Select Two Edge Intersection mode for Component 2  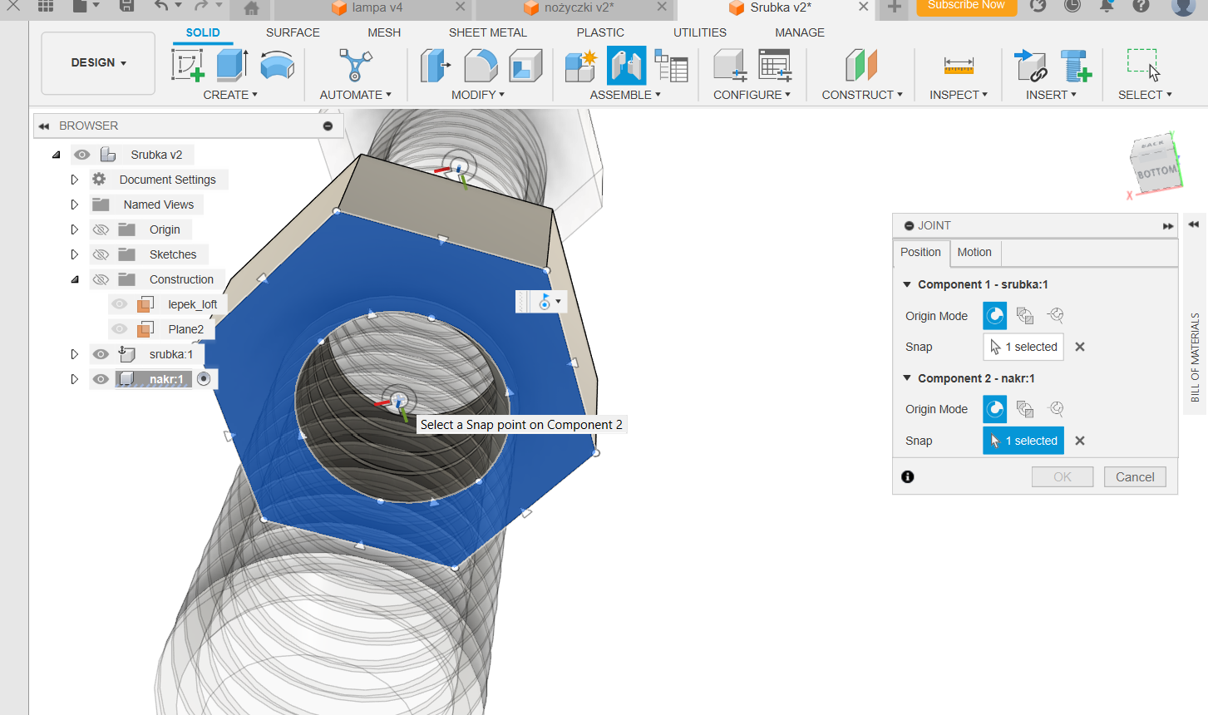tap(1056, 409)
